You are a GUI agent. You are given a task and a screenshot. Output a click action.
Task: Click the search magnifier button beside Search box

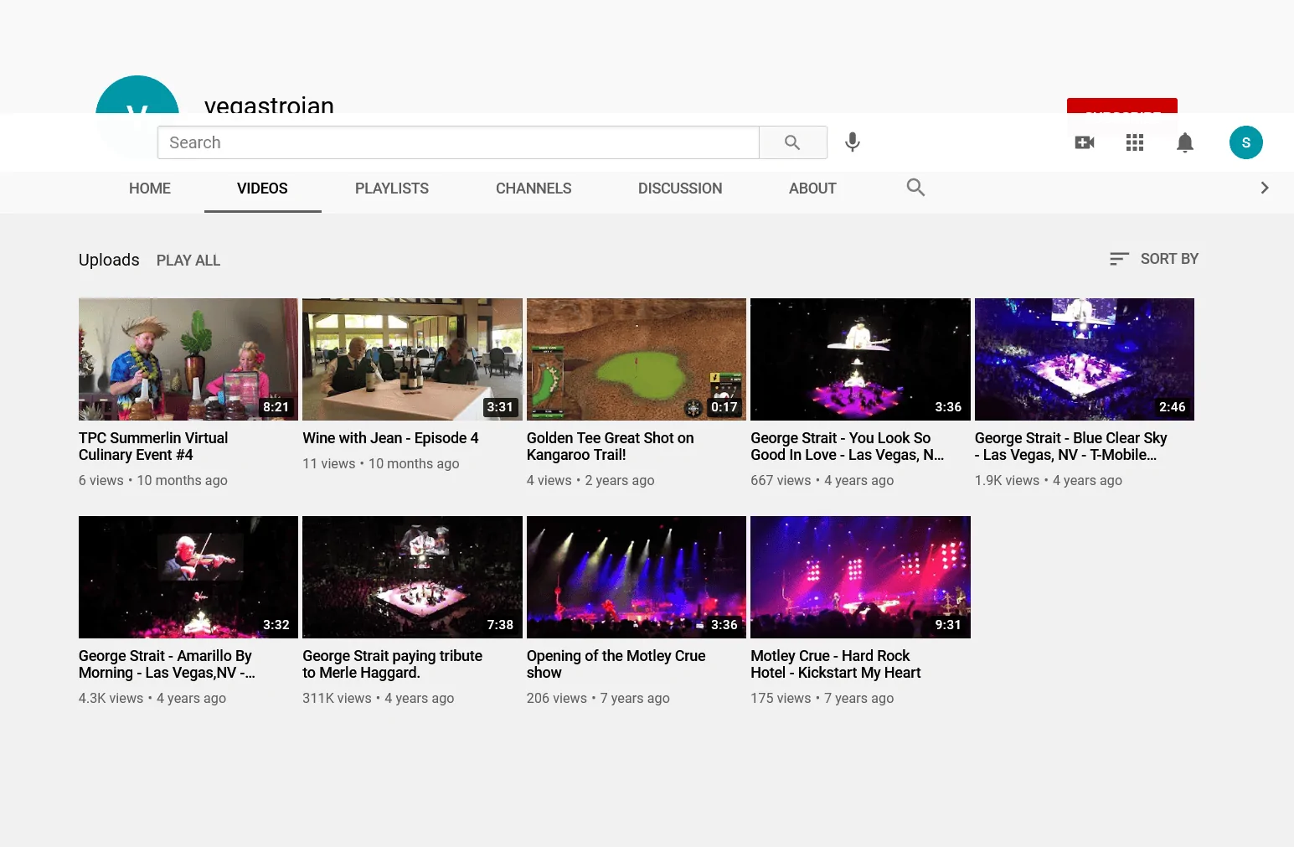(x=792, y=142)
